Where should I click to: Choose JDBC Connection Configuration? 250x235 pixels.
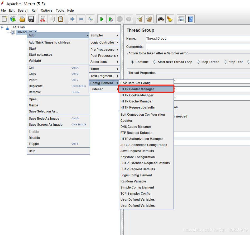click(146, 145)
